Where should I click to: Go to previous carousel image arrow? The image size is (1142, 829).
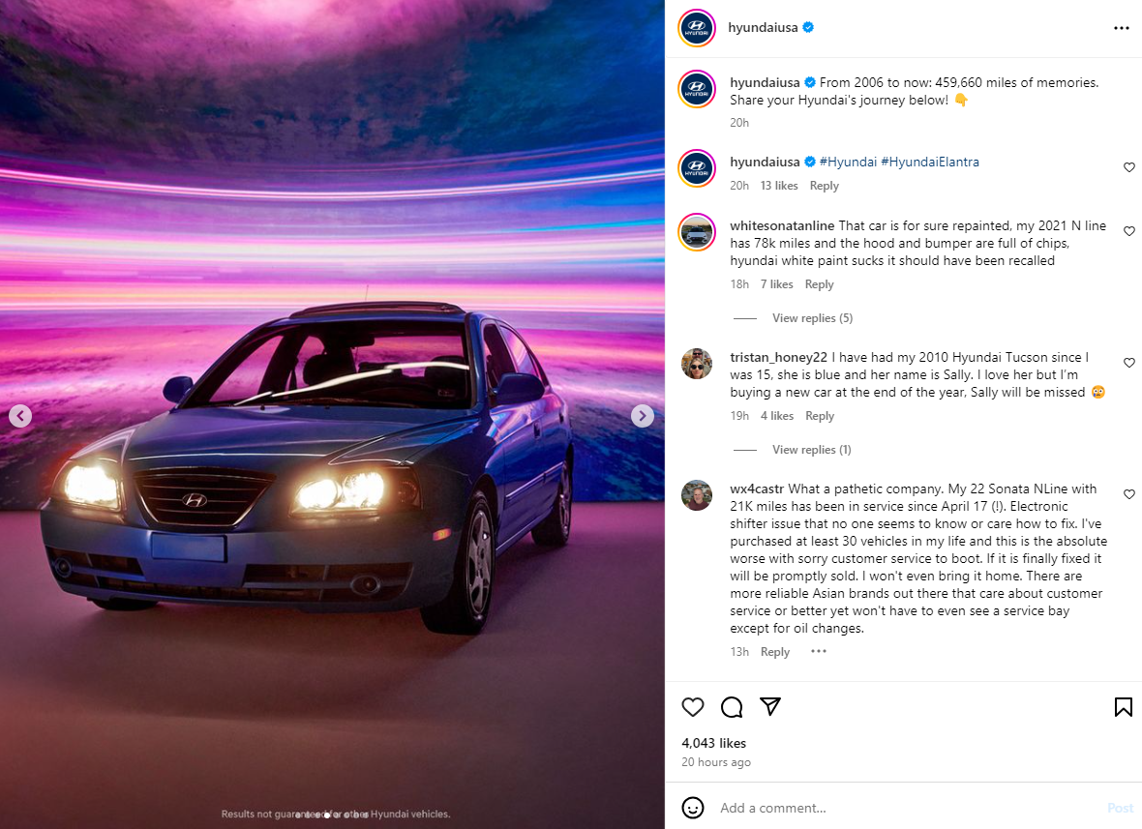(x=20, y=416)
